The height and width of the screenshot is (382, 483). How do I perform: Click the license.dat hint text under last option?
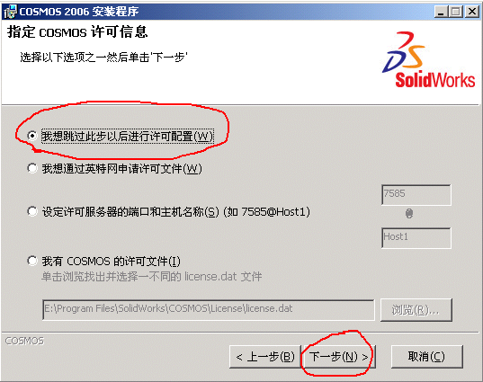click(152, 277)
